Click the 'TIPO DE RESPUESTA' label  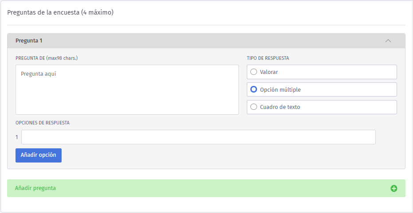click(268, 58)
